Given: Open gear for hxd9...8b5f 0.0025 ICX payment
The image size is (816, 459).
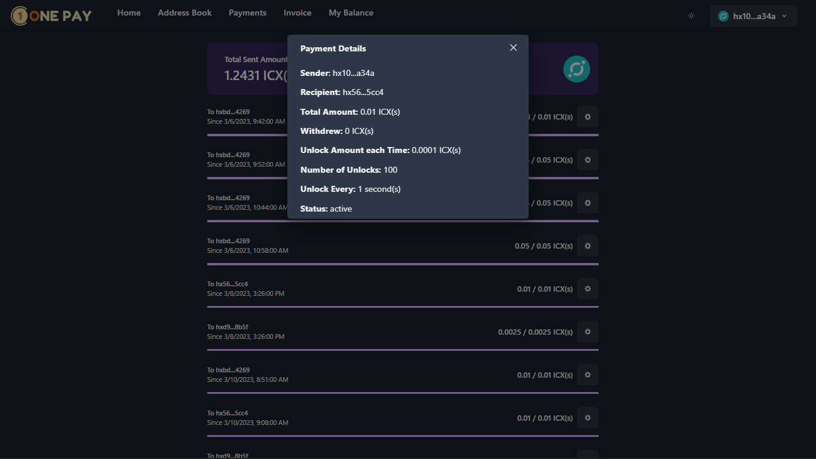Looking at the screenshot, I should pyautogui.click(x=588, y=332).
